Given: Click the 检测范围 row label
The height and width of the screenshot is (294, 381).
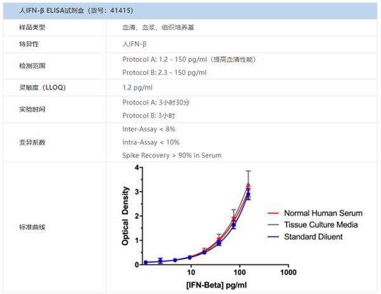Looking at the screenshot, I should tap(32, 65).
